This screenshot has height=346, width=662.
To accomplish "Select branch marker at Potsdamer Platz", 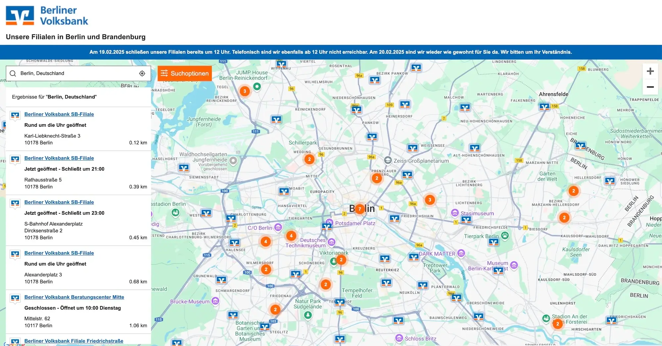I will click(x=327, y=227).
